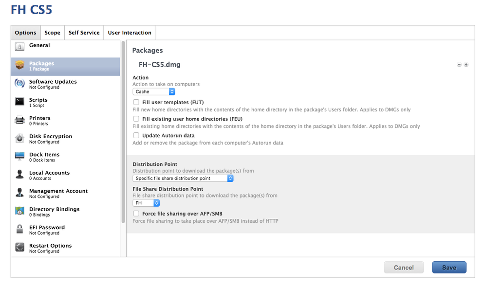Open the File Share Distribution Point FH dropdown
The width and height of the screenshot is (486, 288).
[x=146, y=203]
